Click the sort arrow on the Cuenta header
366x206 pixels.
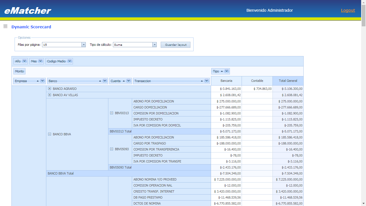[124, 81]
